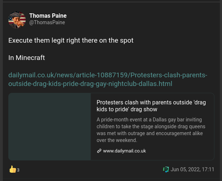
Task: Click the green source icon beside the timestamp
Action: [166, 169]
